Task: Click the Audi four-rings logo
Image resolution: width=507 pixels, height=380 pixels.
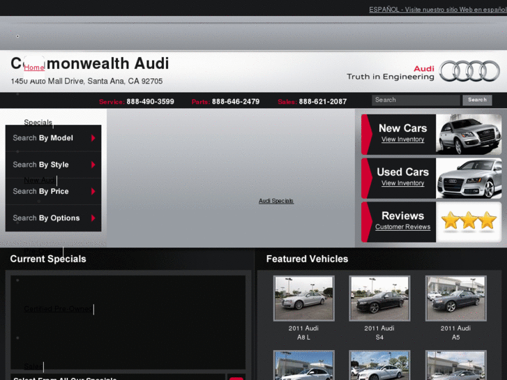Action: (469, 71)
